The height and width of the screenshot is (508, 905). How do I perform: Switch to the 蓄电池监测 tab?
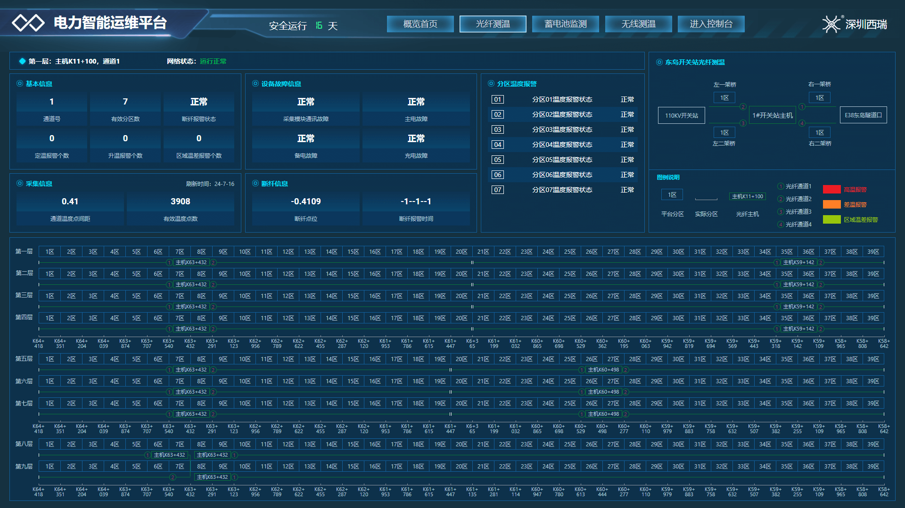click(x=565, y=24)
